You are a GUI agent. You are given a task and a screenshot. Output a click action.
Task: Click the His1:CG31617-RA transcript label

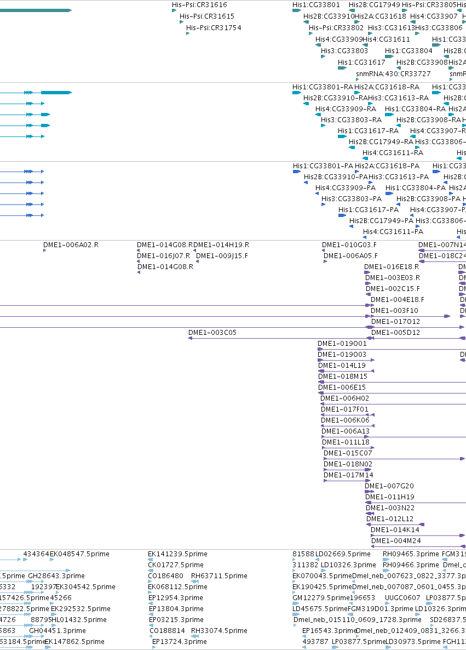pos(368,131)
